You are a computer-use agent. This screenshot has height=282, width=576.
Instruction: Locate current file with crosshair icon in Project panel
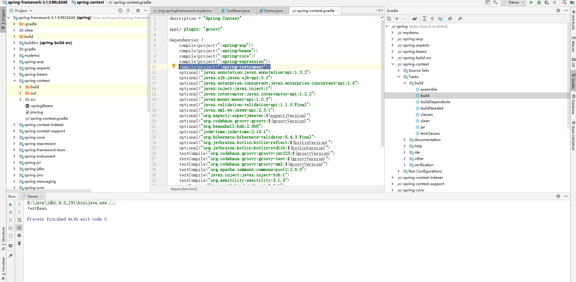[x=120, y=10]
